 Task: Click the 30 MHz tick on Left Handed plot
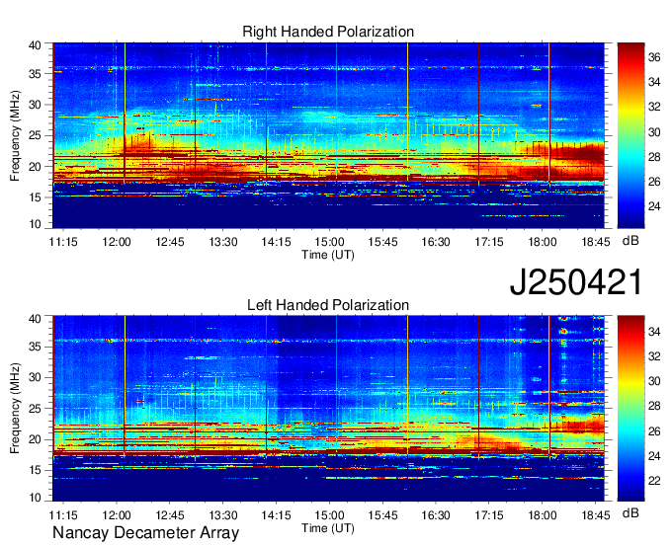[35, 377]
